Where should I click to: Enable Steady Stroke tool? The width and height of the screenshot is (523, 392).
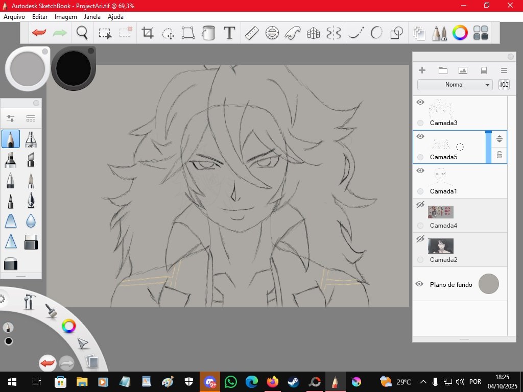(356, 33)
